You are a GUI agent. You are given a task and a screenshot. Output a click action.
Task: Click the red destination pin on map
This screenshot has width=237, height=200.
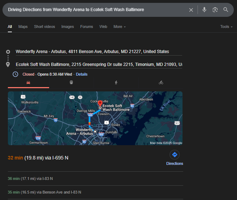click(x=100, y=104)
